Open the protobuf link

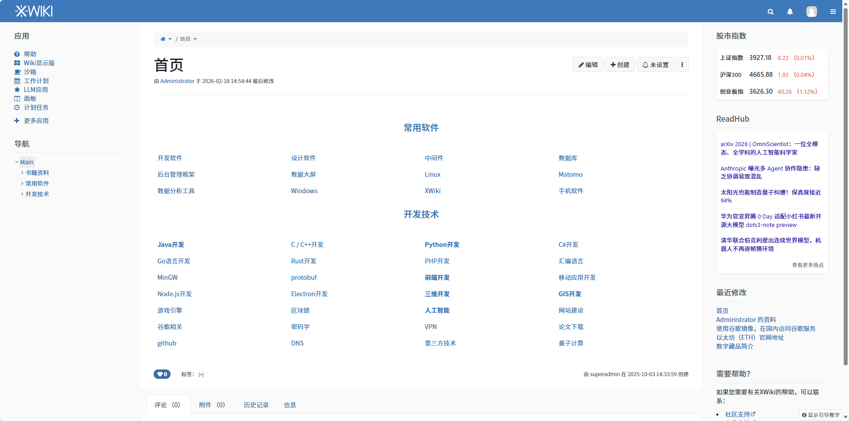point(304,278)
